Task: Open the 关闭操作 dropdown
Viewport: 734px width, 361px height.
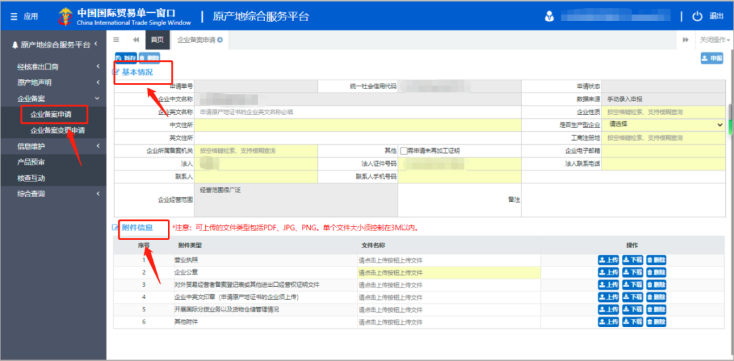Action: click(715, 40)
